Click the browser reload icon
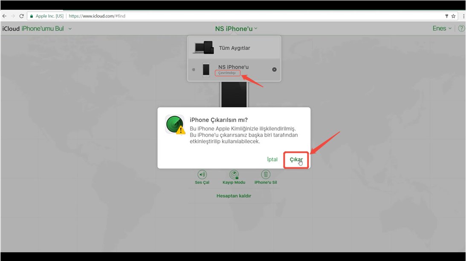This screenshot has width=466, height=261. [21, 16]
